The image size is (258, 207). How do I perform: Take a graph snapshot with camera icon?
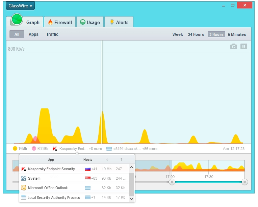point(234,46)
